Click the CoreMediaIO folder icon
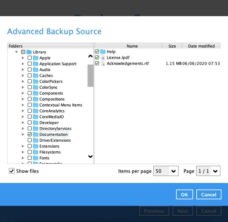 click(x=35, y=117)
